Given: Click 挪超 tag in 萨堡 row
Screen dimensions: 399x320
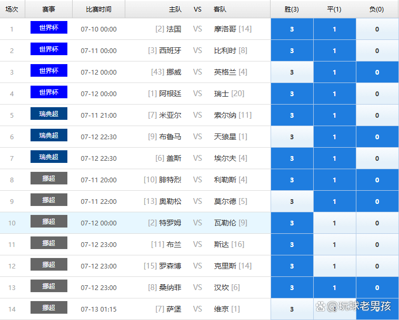Looking at the screenshot, I should point(49,307).
